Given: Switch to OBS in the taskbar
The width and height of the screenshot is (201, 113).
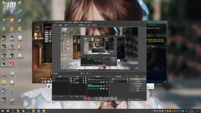Looking at the screenshot, I should coord(28,111).
